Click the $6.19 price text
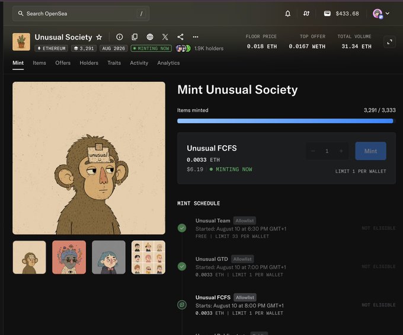 pyautogui.click(x=195, y=170)
